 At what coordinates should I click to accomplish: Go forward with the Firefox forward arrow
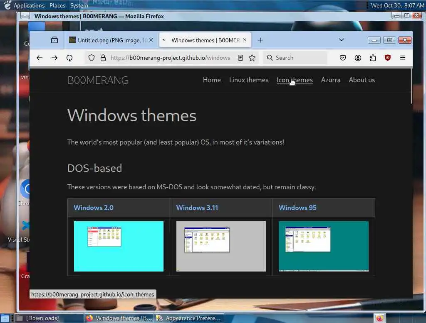54,58
